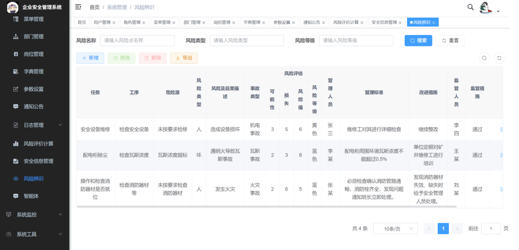Select cell 造成设备损坏
The width and height of the screenshot is (519, 250).
click(225, 130)
